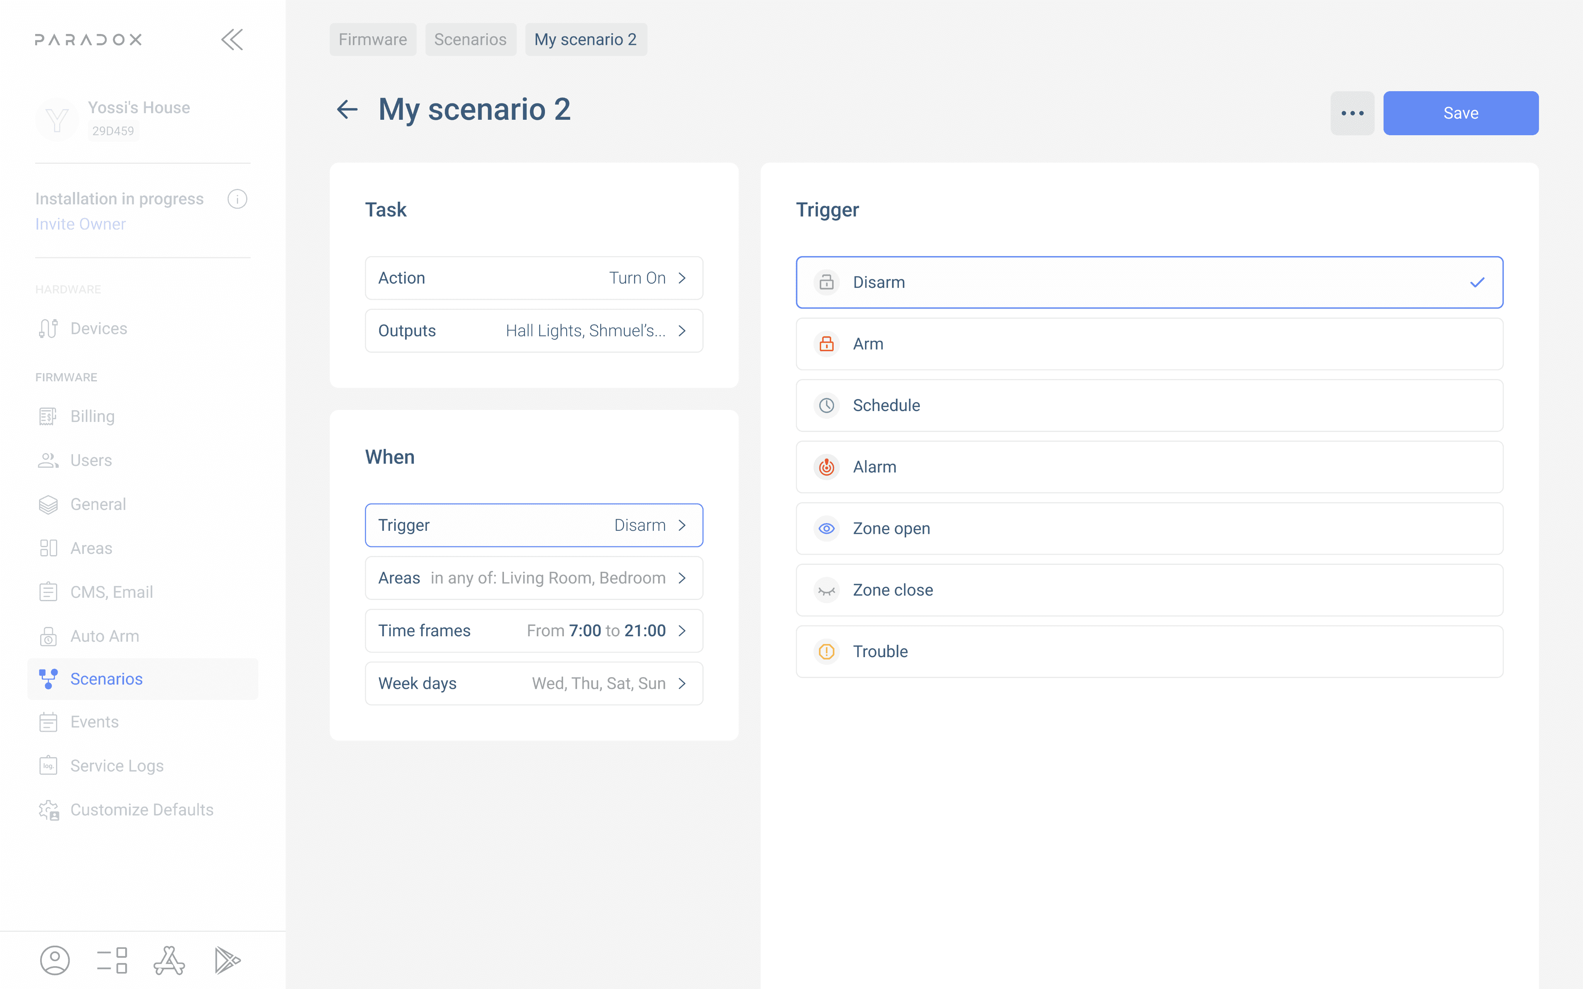Expand the Action Turn On row
Image resolution: width=1583 pixels, height=989 pixels.
pos(534,278)
